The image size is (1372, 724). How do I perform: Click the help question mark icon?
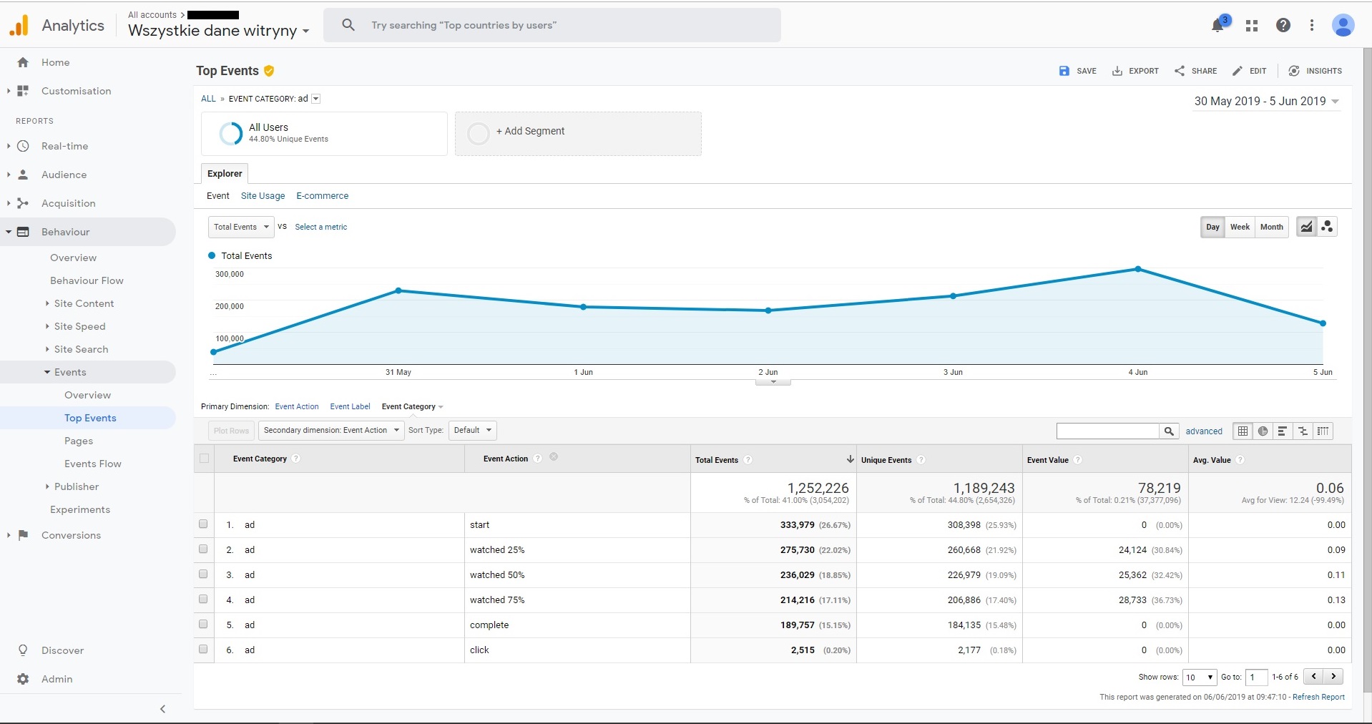pos(1283,26)
